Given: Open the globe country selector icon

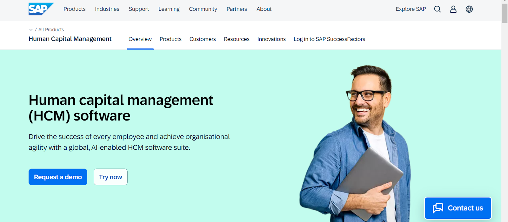Looking at the screenshot, I should [x=469, y=9].
